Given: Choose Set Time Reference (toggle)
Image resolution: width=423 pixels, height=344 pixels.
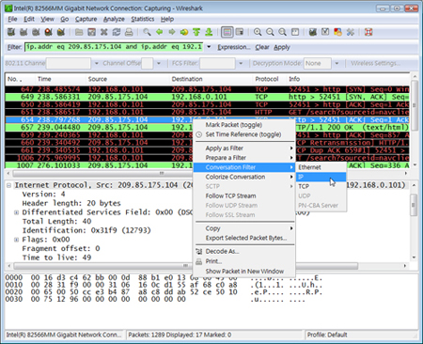Looking at the screenshot, I should 244,134.
